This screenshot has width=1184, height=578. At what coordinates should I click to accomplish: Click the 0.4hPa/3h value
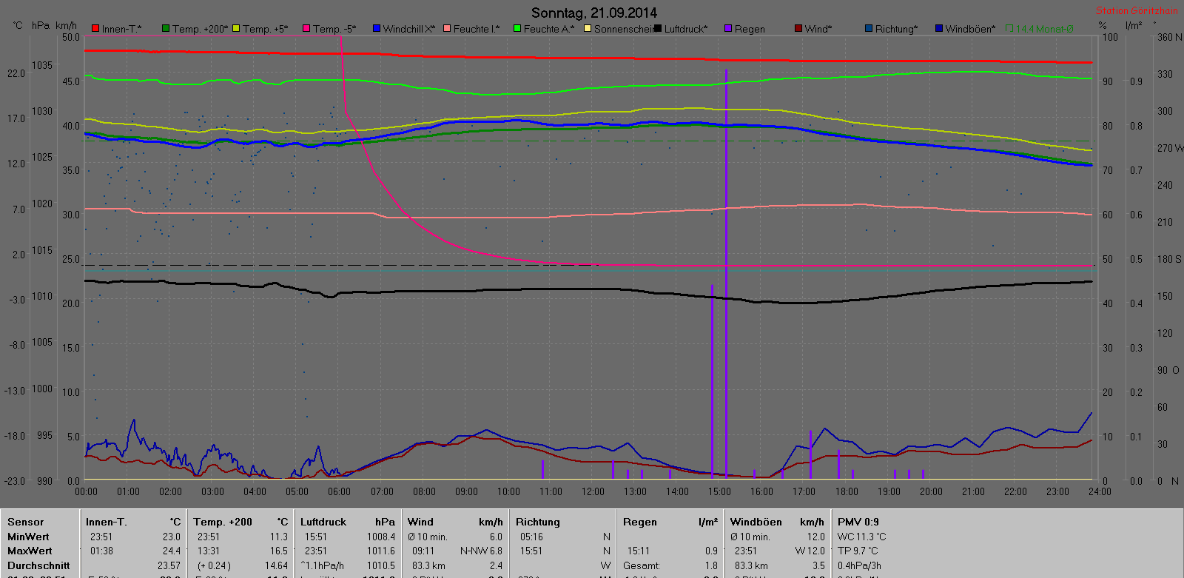(x=859, y=565)
